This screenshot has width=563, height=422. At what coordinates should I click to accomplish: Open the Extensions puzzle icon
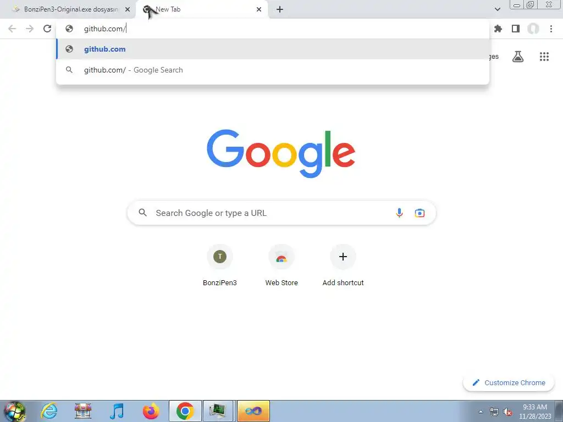point(498,29)
